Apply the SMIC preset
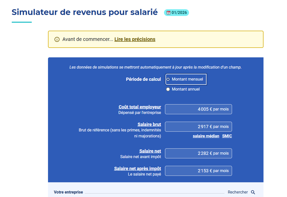287x197 pixels. [x=227, y=136]
